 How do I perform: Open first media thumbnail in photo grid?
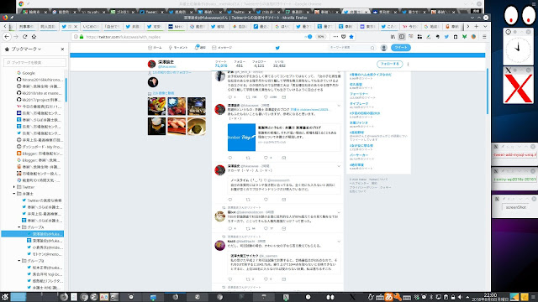[x=156, y=107]
